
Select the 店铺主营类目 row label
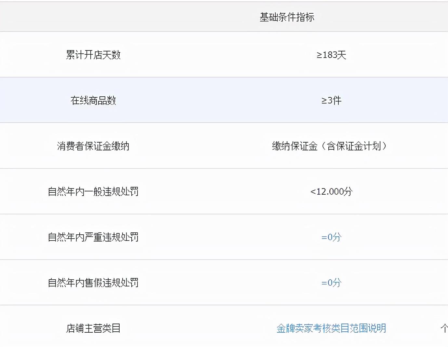(x=93, y=328)
